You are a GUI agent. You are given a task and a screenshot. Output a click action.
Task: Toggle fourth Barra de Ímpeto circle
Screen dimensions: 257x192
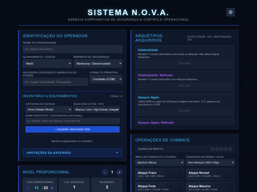pyautogui.click(x=226, y=149)
